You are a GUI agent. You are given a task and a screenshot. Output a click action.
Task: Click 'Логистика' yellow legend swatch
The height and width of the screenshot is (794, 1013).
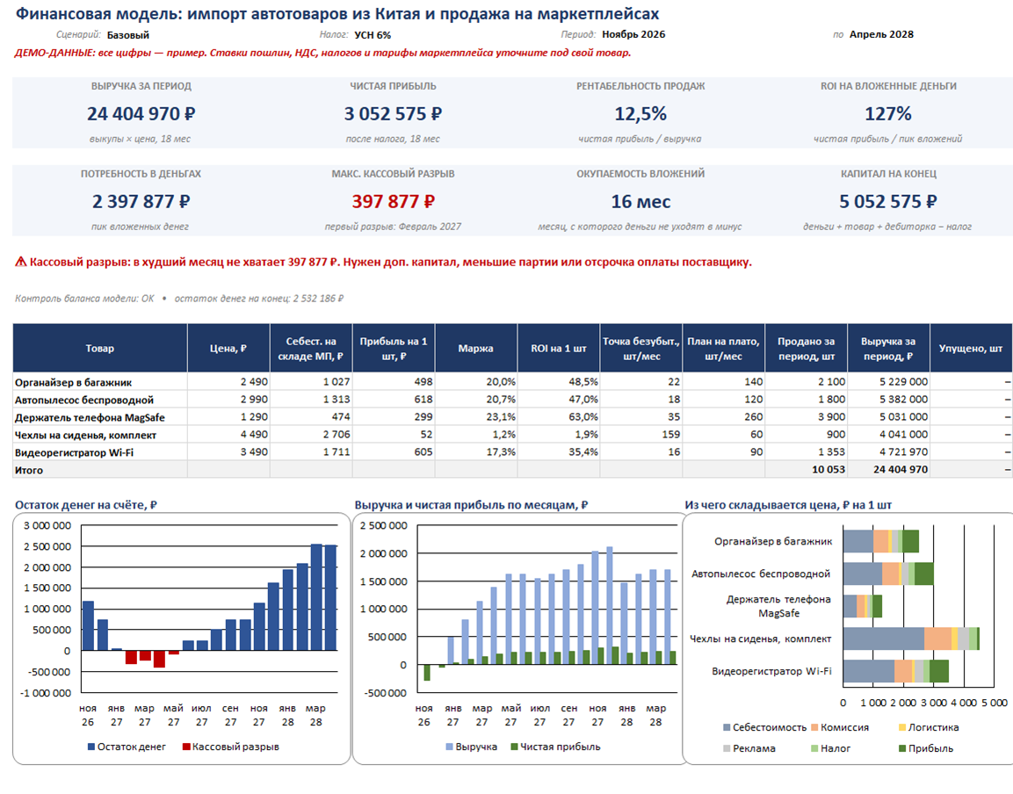[902, 727]
